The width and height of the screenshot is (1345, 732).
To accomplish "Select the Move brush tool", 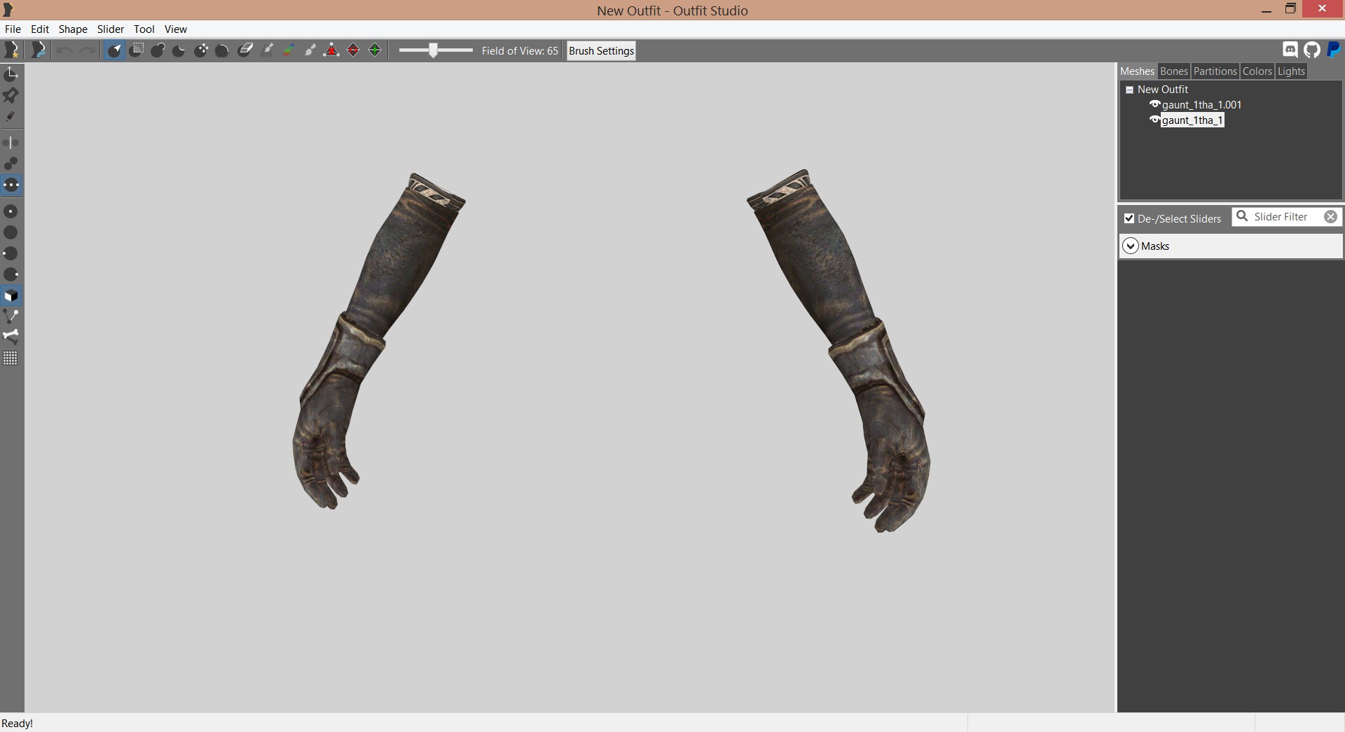I will click(201, 50).
